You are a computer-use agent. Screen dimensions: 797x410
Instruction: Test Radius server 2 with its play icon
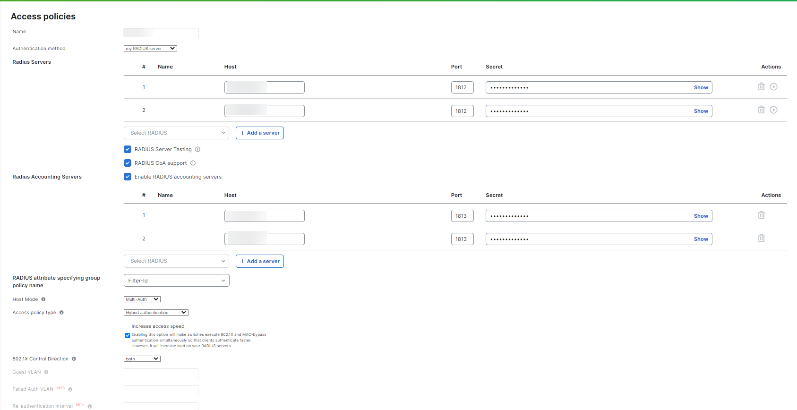coord(773,110)
